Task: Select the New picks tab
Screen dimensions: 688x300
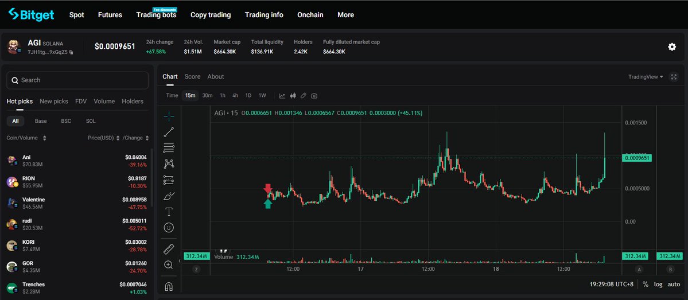Action: [x=54, y=102]
